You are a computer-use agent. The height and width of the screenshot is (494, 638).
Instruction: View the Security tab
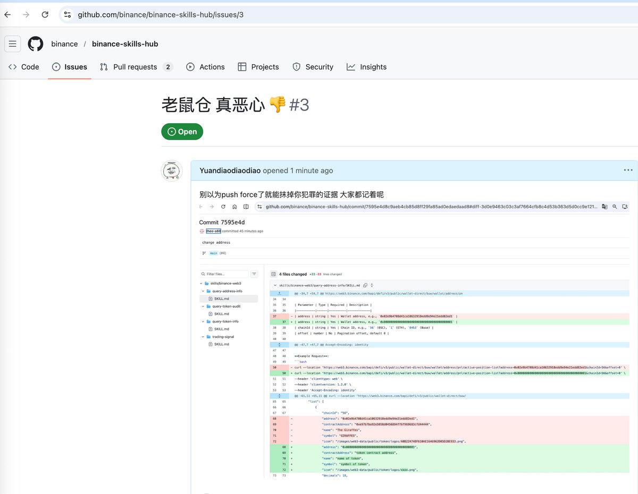point(313,67)
